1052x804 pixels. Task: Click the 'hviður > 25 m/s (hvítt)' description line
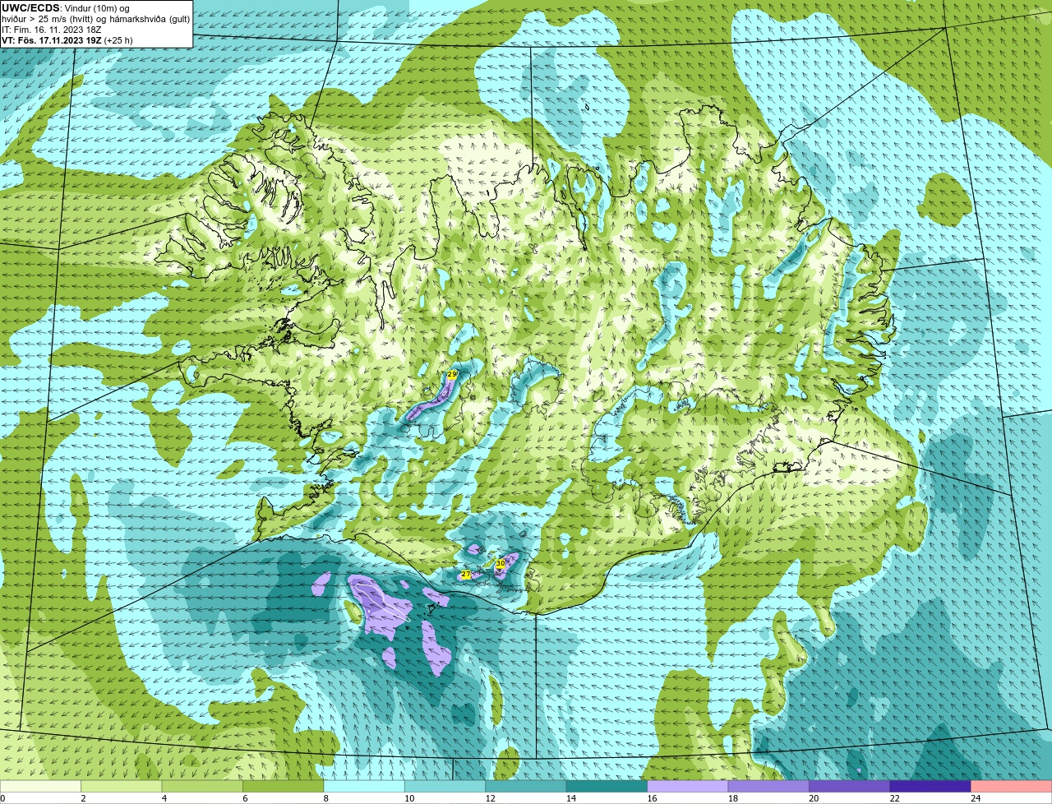click(95, 18)
